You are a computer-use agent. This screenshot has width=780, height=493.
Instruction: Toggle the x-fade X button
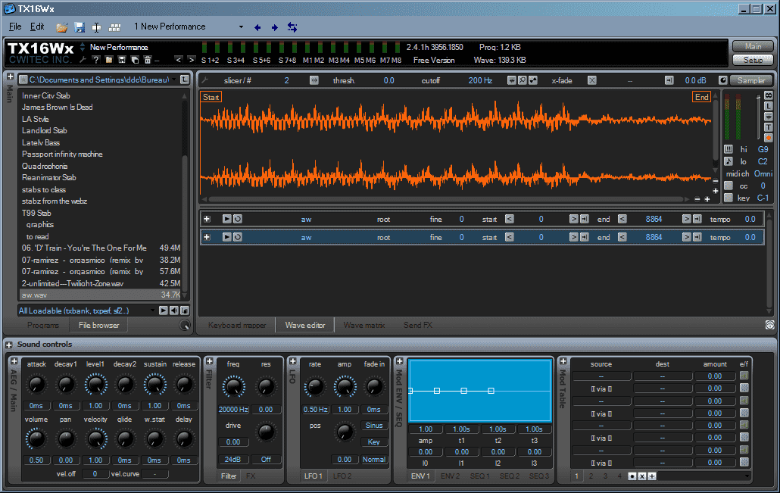(x=592, y=80)
